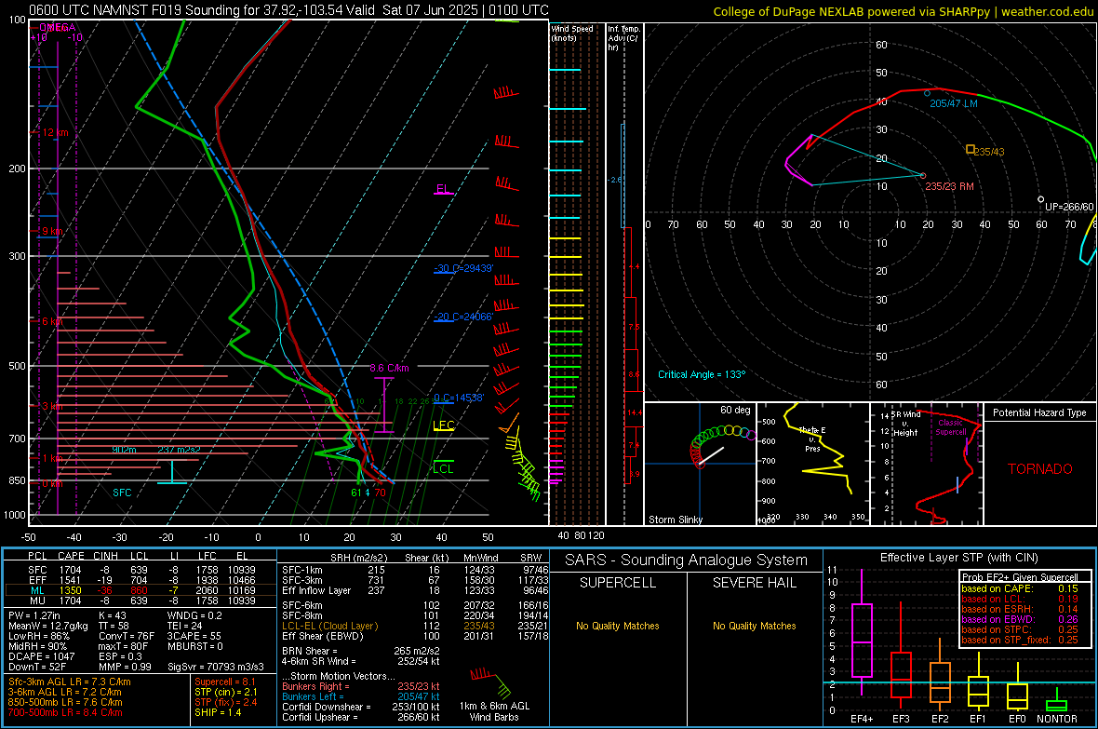Select the LCL-EL (Cloud Layer) row
This screenshot has width=1098, height=729.
click(415, 626)
